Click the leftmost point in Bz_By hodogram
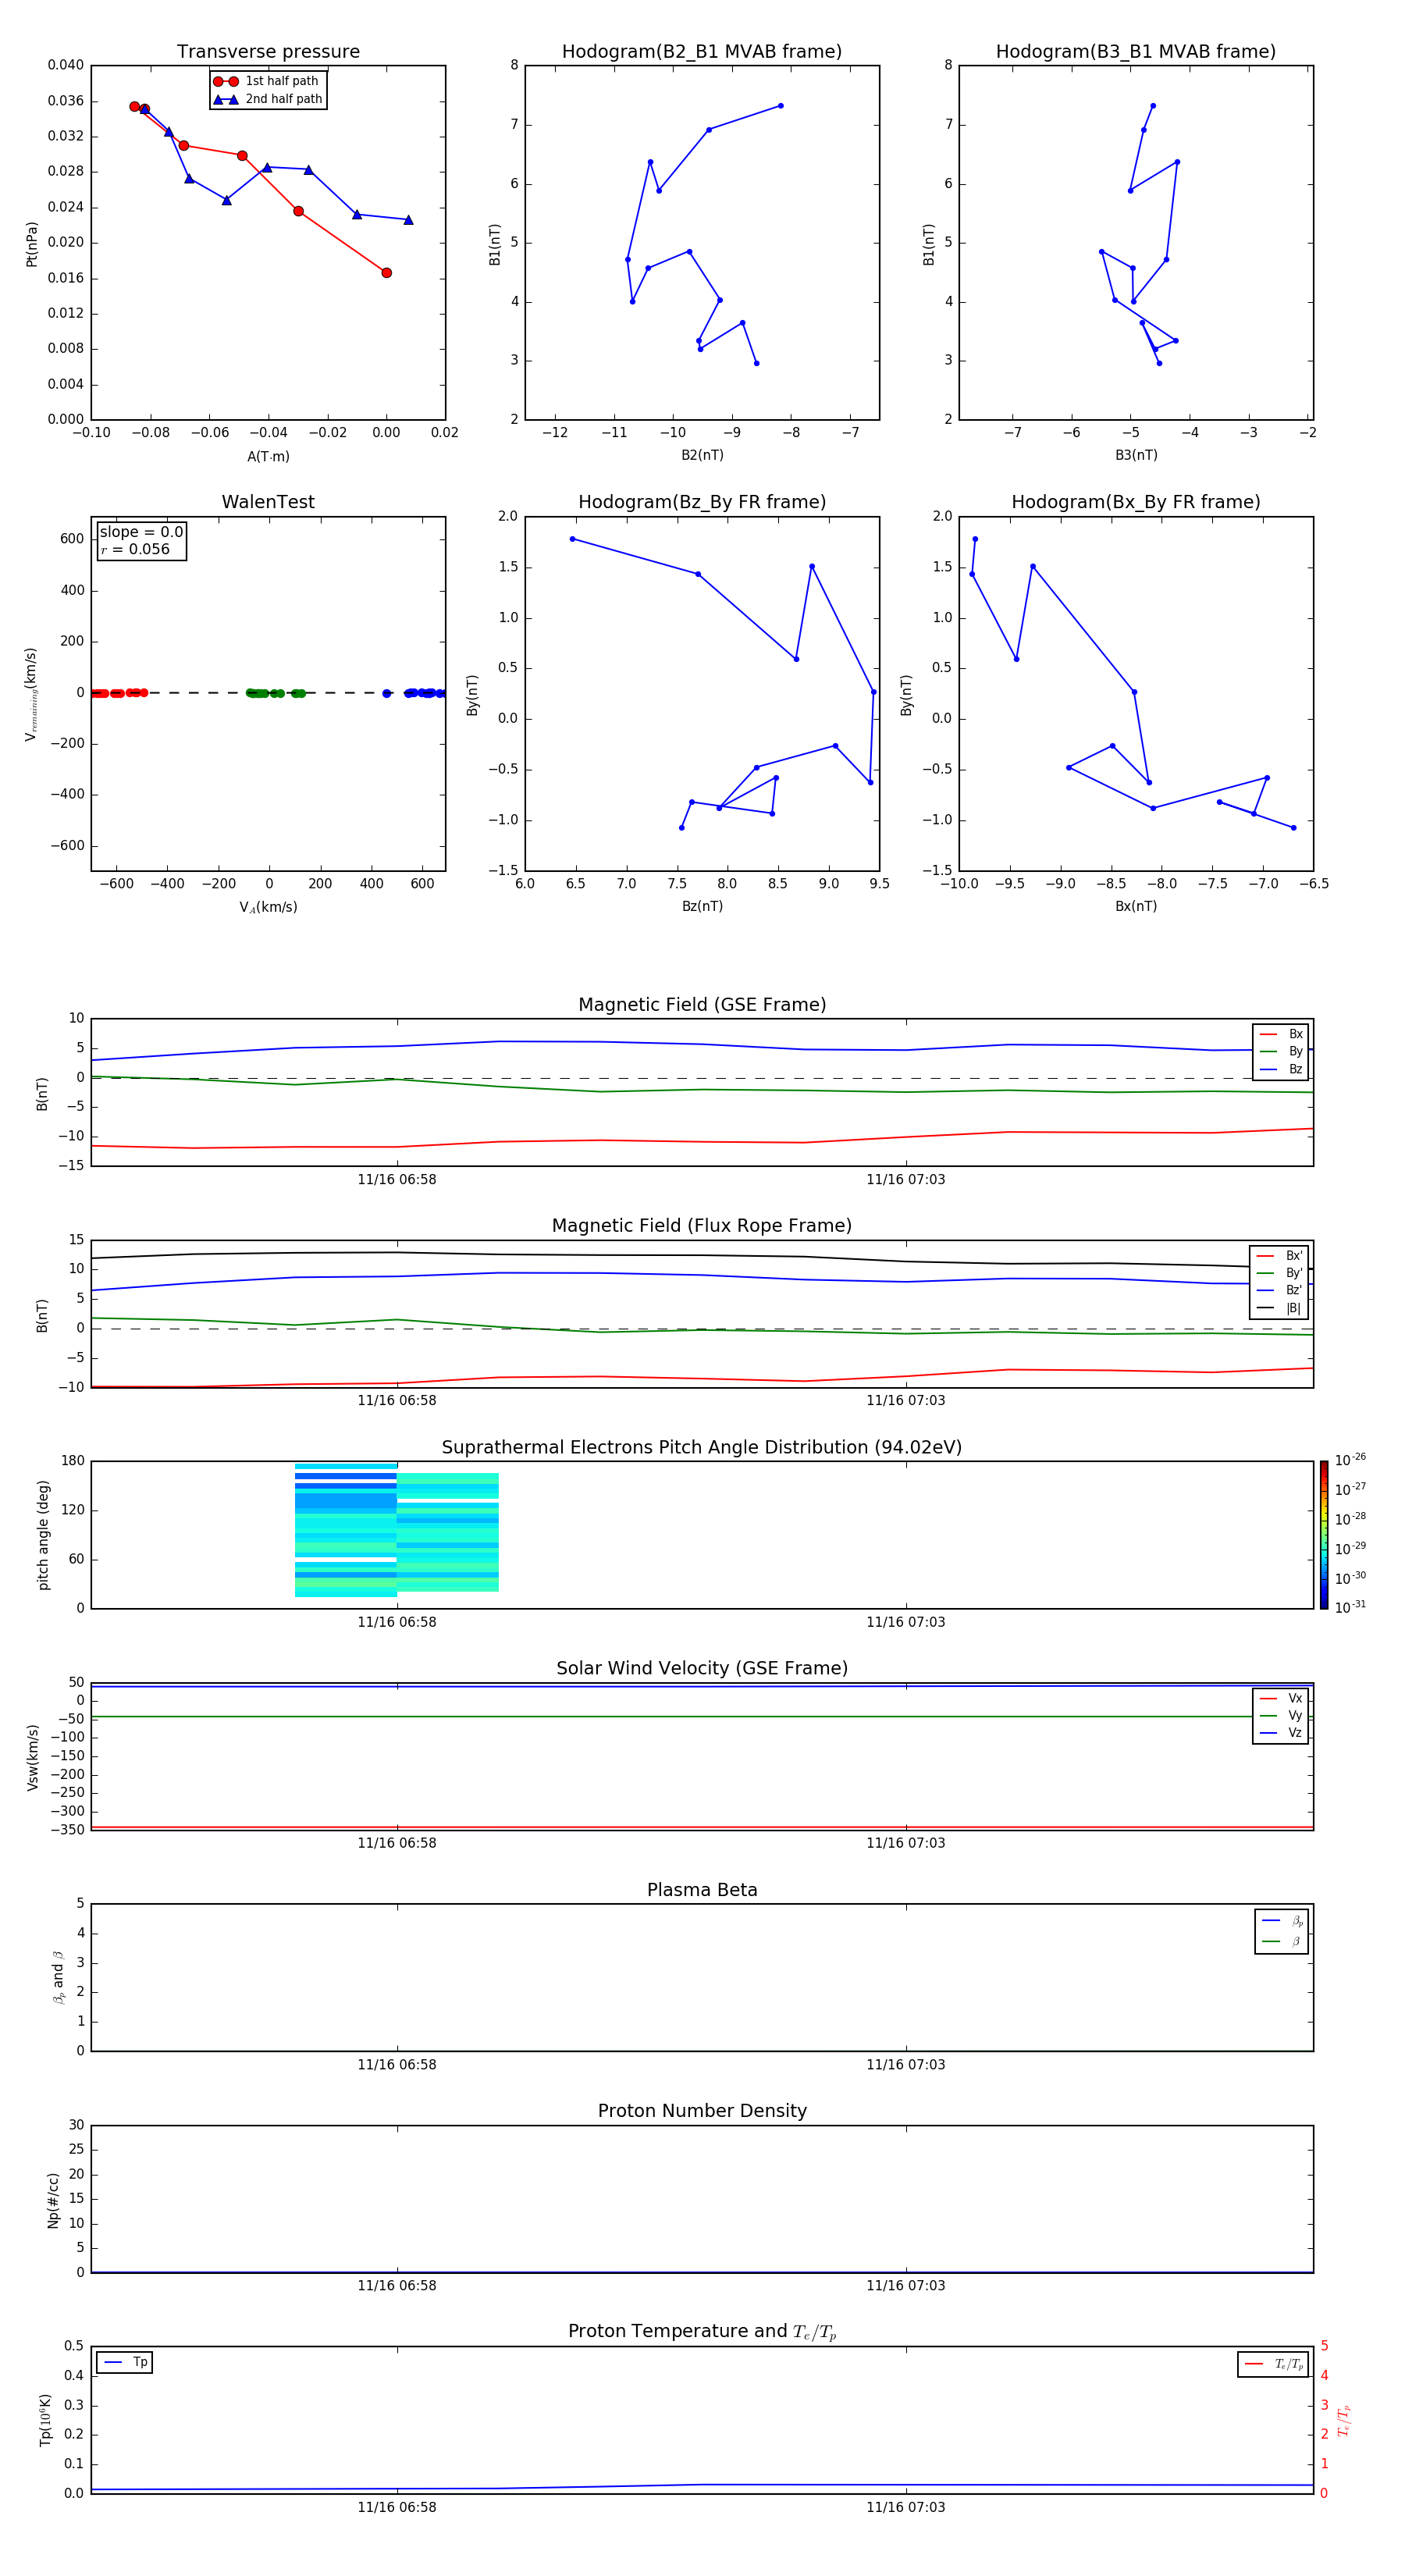1405x2576 pixels. point(572,539)
